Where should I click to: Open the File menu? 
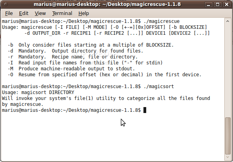pyautogui.click(x=9, y=13)
